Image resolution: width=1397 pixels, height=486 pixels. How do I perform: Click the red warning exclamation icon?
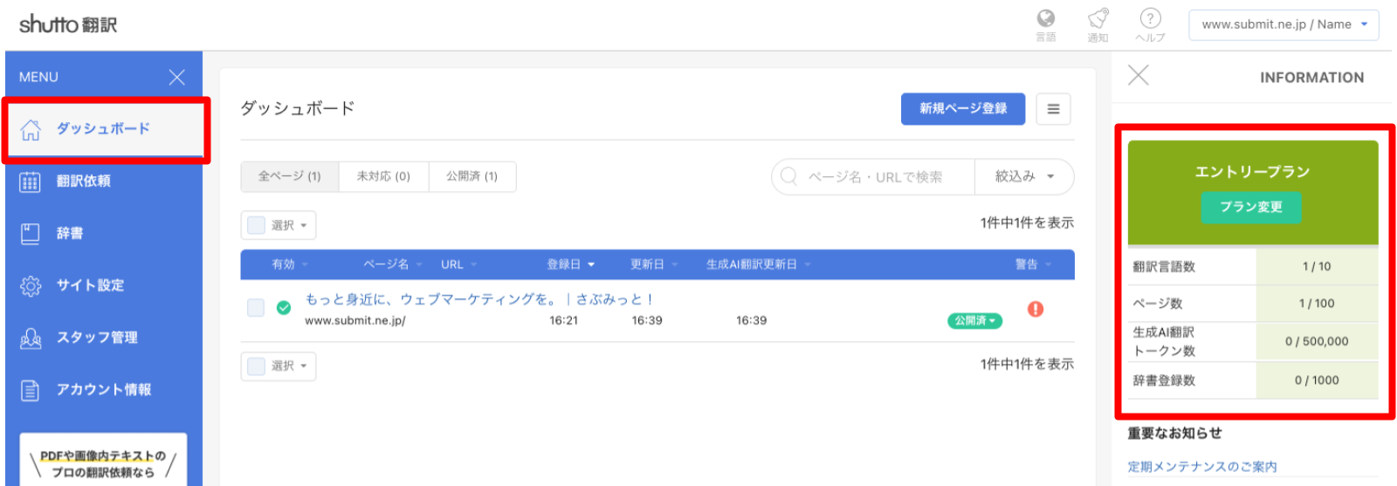[x=1036, y=309]
